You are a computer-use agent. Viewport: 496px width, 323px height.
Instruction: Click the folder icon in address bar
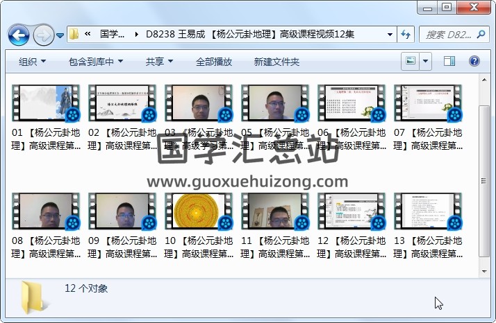coord(74,34)
